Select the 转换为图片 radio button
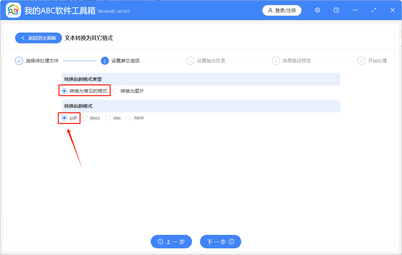Viewport: 402px width, 255px height. pos(115,91)
